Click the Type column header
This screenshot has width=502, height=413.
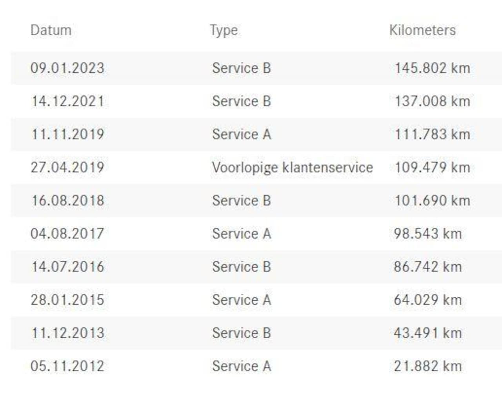click(x=224, y=30)
